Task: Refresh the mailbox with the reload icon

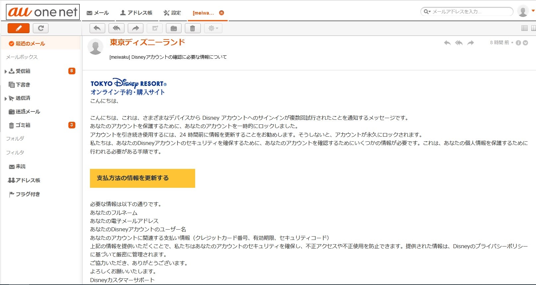Action: (41, 28)
